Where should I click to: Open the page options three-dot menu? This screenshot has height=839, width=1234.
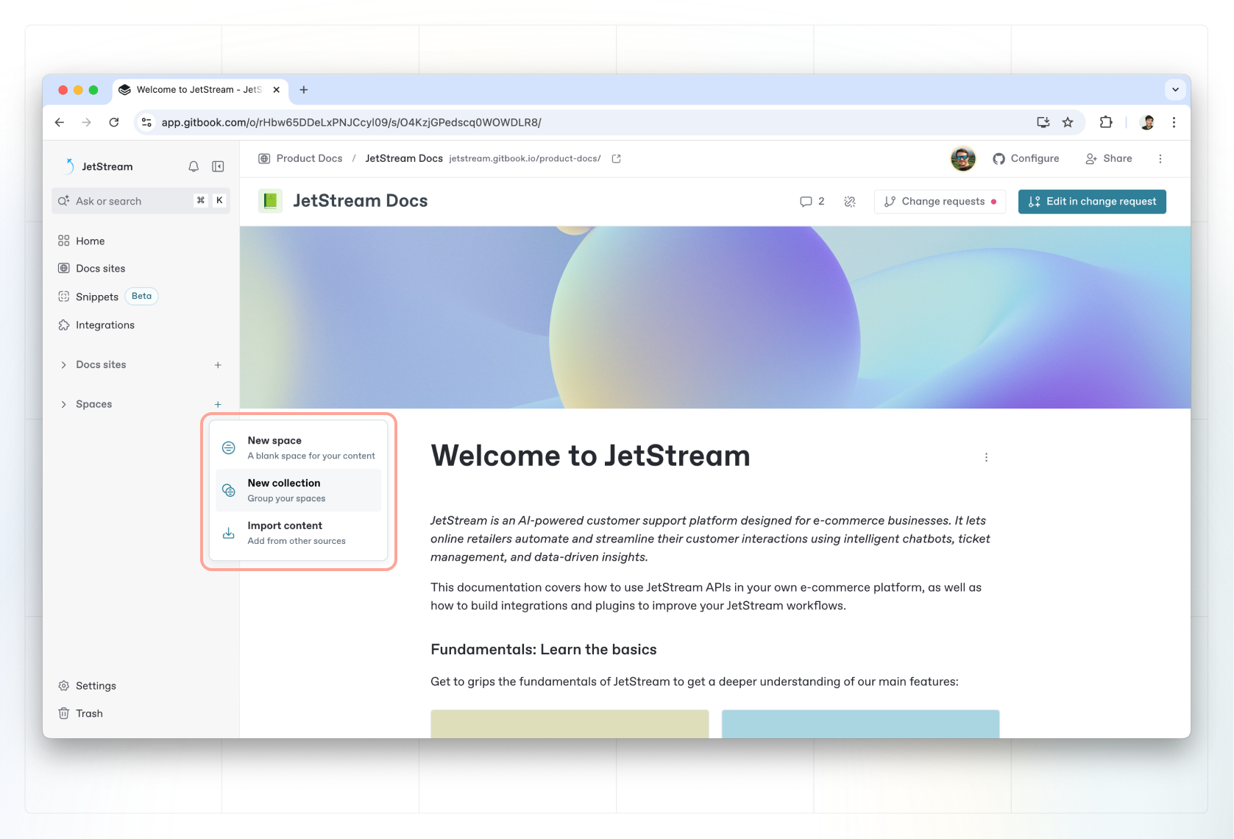click(986, 457)
